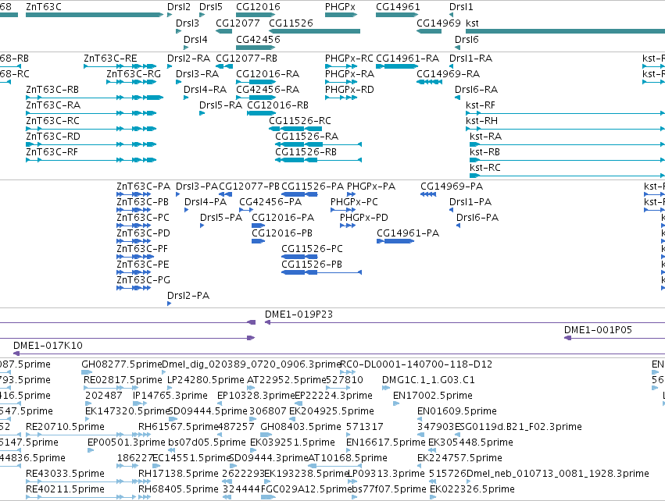
Task: Select BAC clone DME1-001P05
Action: tap(598, 330)
